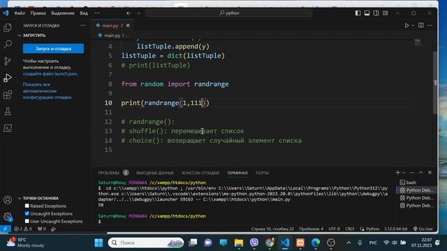The image size is (447, 251).
Task: Click the taskbar Поиск search box
Action: [x=146, y=243]
